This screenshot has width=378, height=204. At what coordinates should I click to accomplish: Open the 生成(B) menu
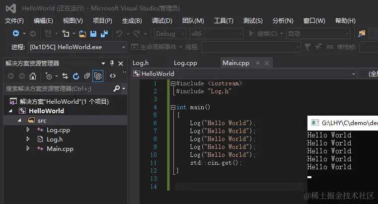(x=132, y=21)
